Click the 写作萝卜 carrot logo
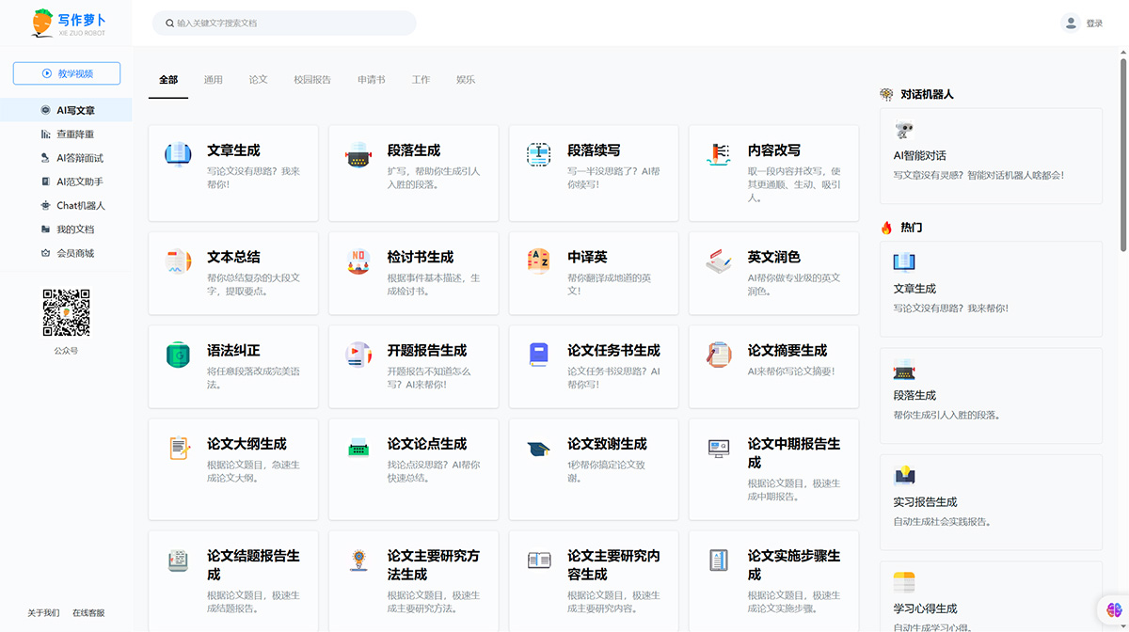This screenshot has height=632, width=1129. click(58, 22)
